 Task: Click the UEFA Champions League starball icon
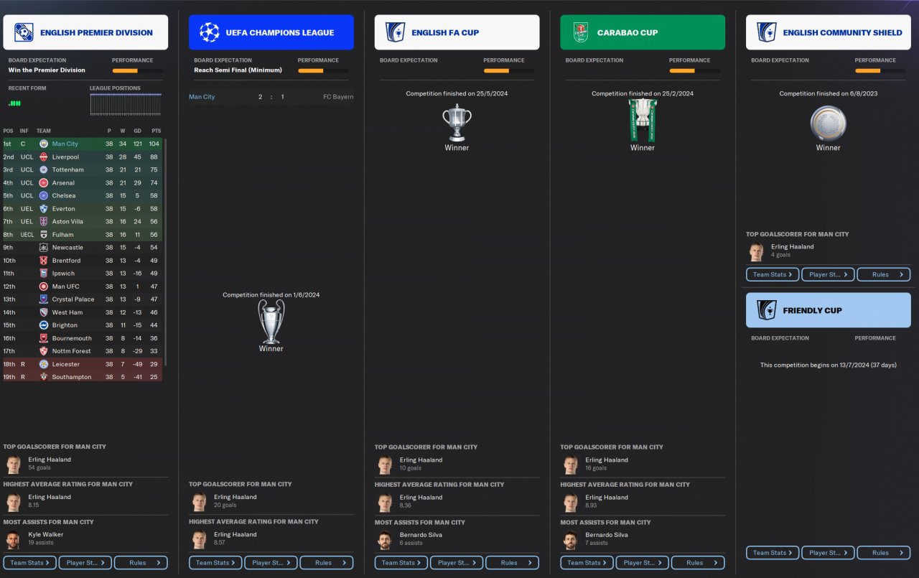click(x=209, y=32)
